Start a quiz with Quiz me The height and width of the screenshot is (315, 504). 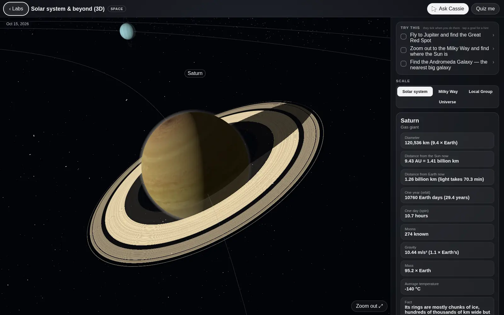(485, 9)
